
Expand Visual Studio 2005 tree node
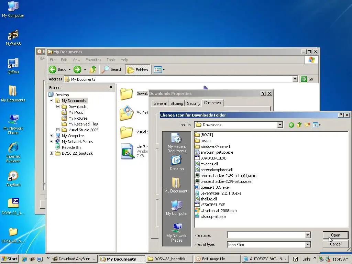58,130
